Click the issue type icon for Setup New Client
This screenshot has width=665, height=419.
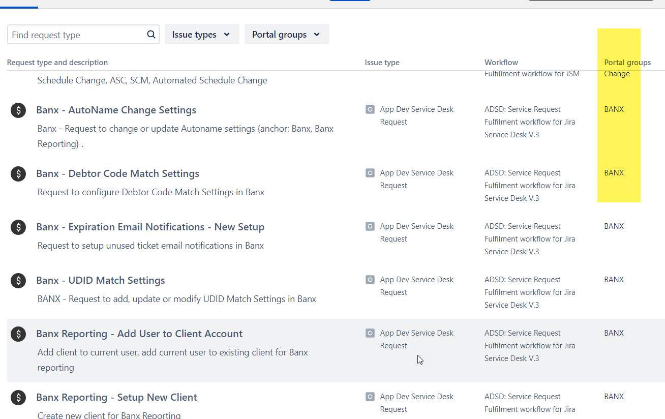click(370, 396)
